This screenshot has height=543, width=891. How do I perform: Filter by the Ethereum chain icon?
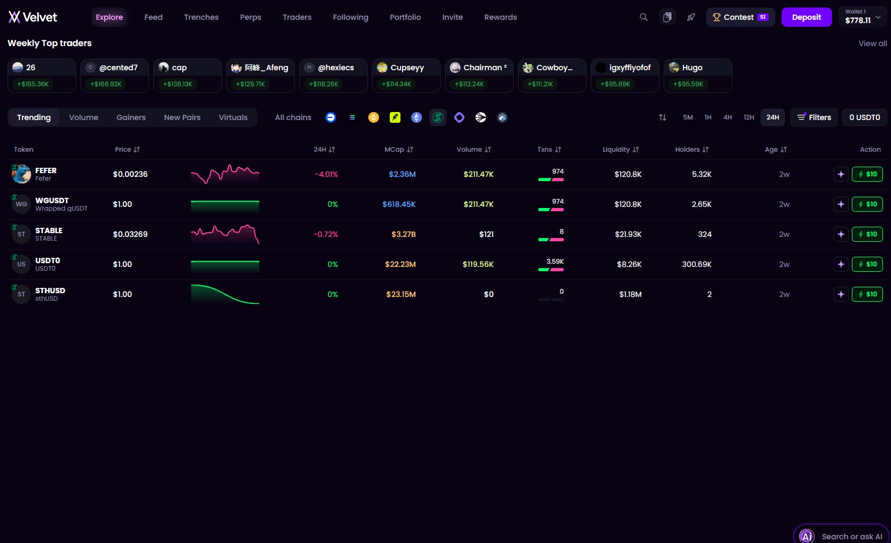(417, 117)
